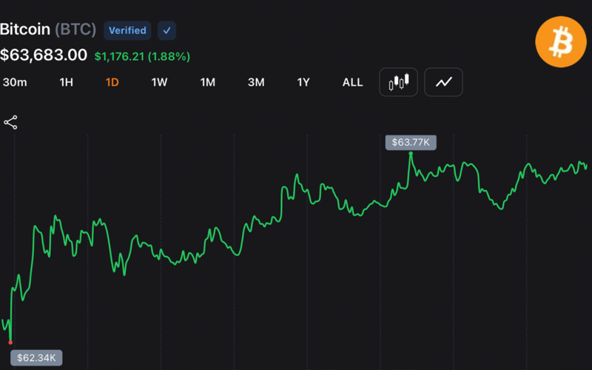Screen dimensions: 592x370
Task: Select the 1W time range
Action: (x=159, y=82)
